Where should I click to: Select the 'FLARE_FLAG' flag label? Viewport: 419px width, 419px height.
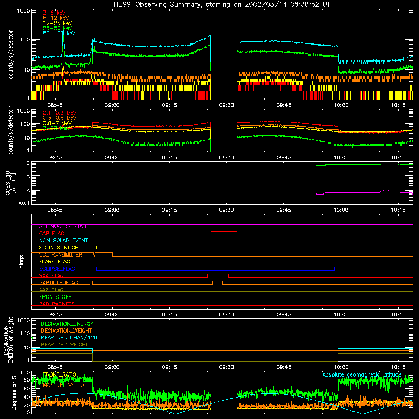54,261
